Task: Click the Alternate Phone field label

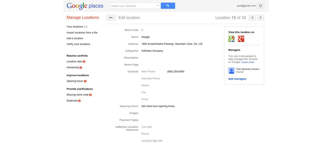Action: pos(151,79)
